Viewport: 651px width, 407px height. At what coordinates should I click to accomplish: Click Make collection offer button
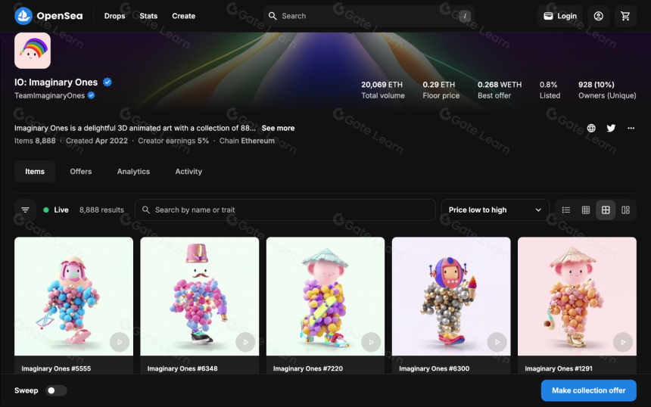[589, 390]
